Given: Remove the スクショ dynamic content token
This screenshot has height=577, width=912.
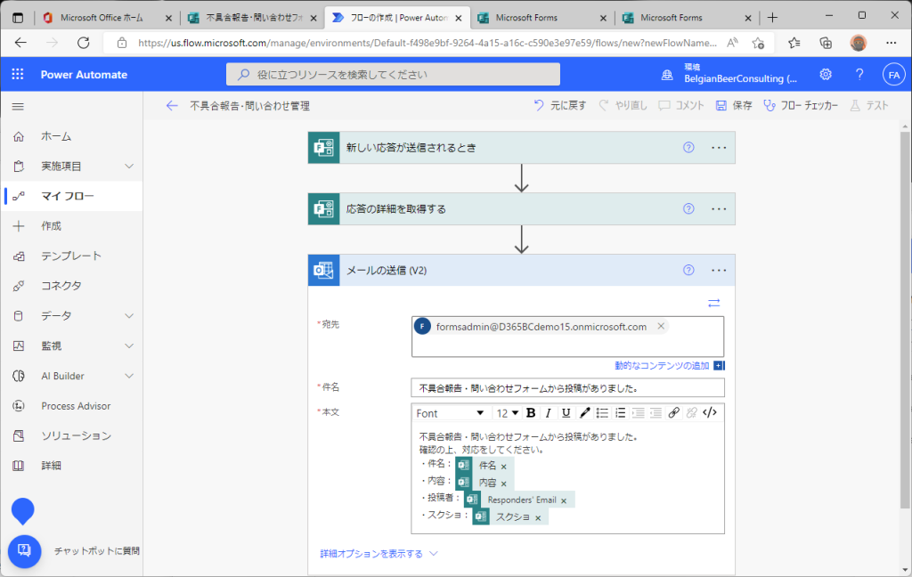Looking at the screenshot, I should click(x=538, y=517).
